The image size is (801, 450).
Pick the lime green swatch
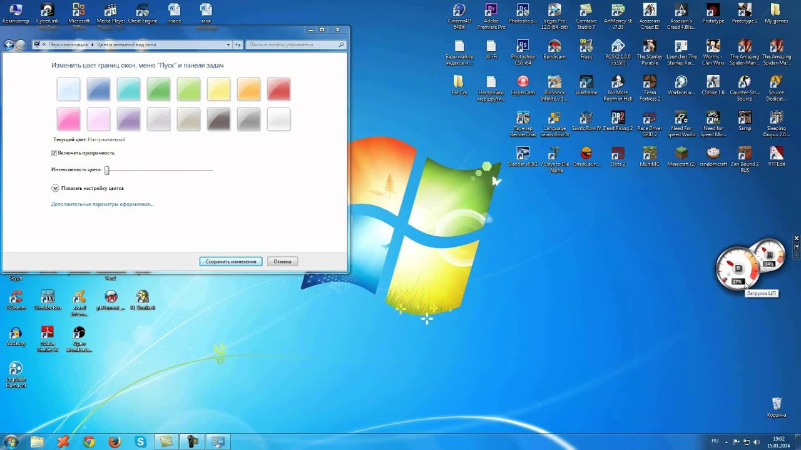(x=188, y=89)
